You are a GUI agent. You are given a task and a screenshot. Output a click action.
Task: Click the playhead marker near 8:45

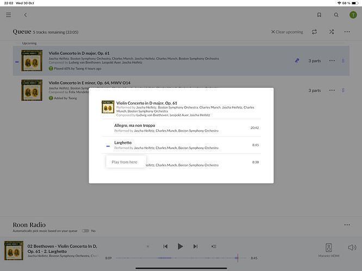(238, 258)
